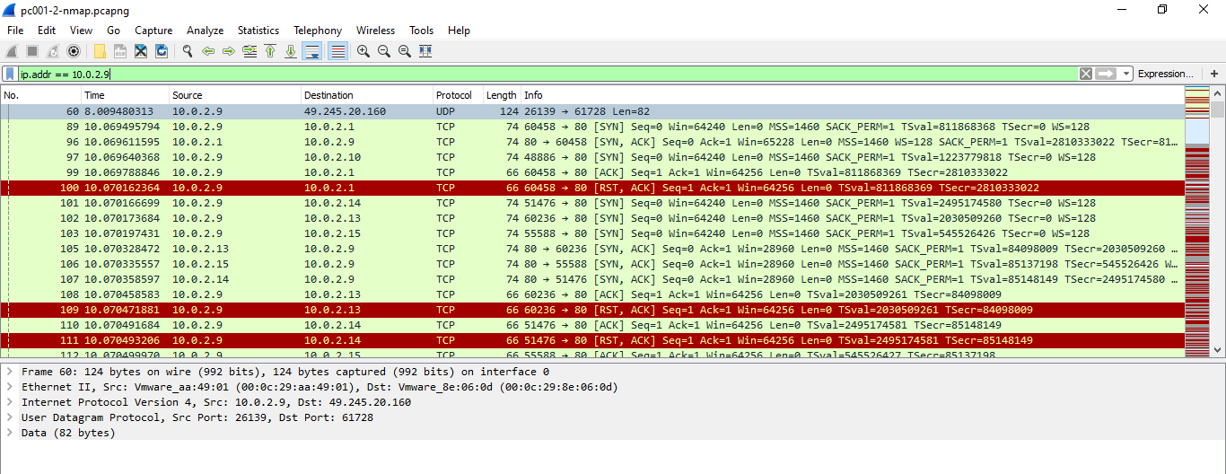Click the Expression… button
The height and width of the screenshot is (474, 1226).
click(1165, 74)
